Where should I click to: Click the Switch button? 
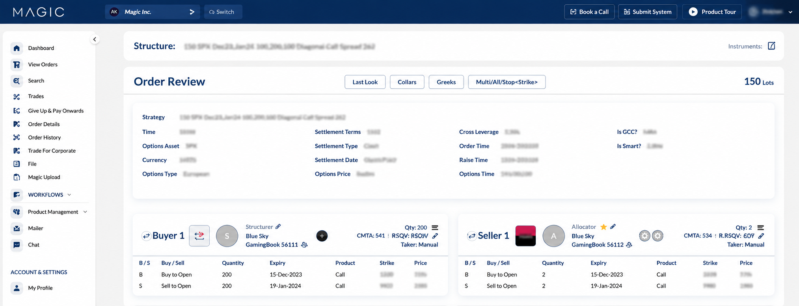coord(223,12)
